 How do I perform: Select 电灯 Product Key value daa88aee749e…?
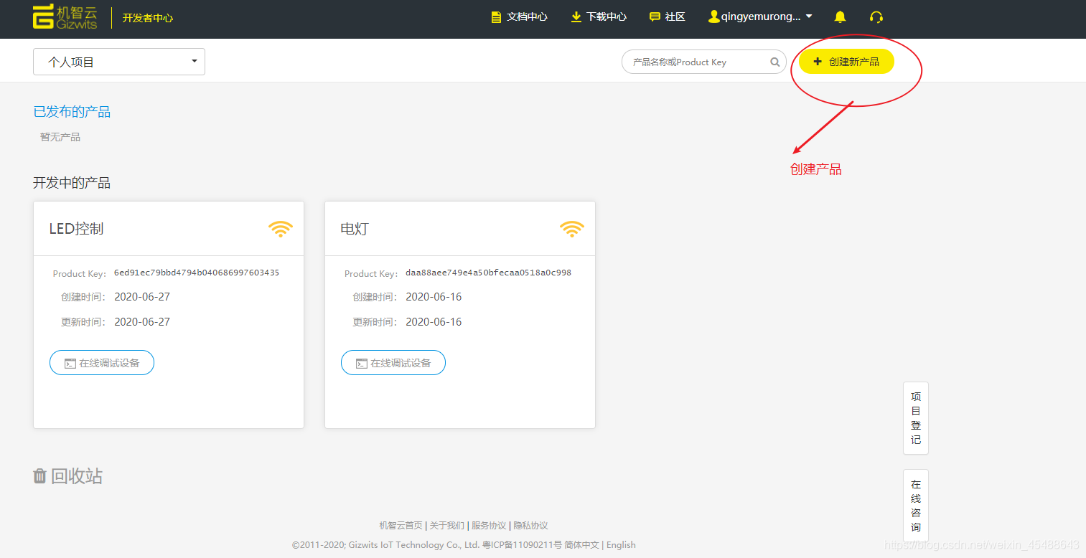coord(488,273)
